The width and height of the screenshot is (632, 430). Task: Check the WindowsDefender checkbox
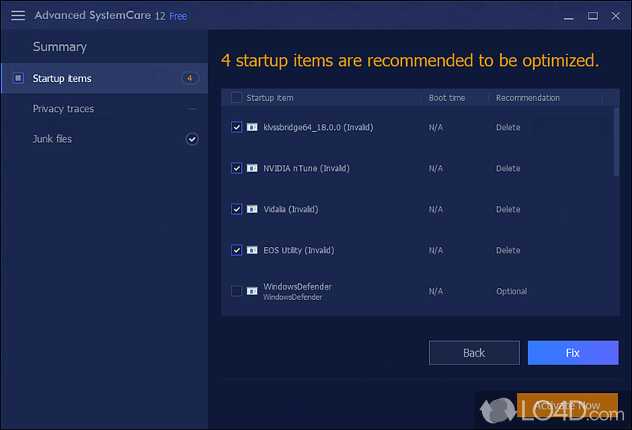point(236,291)
